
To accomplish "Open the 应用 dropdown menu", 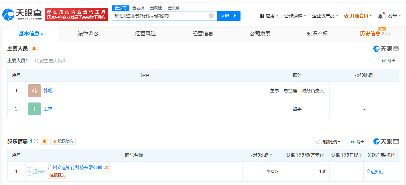I will pos(269,16).
